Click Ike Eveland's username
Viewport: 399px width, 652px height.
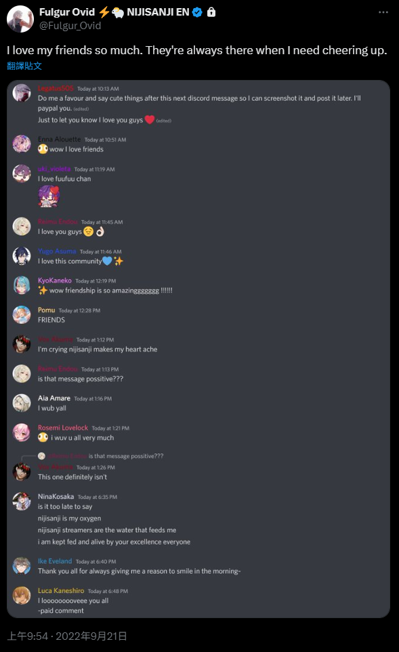(x=55, y=561)
